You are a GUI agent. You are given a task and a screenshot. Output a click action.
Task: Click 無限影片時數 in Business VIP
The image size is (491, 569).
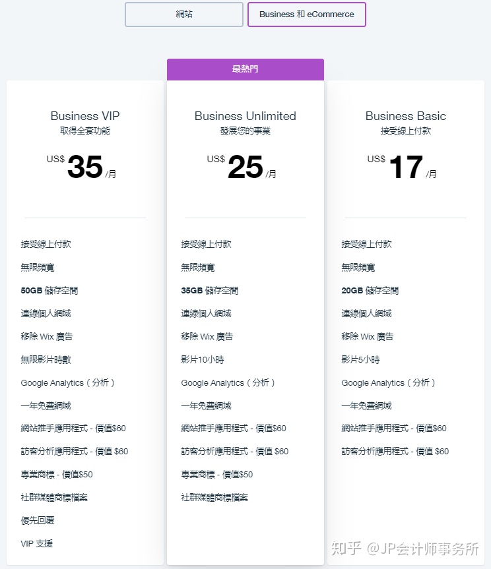46,359
